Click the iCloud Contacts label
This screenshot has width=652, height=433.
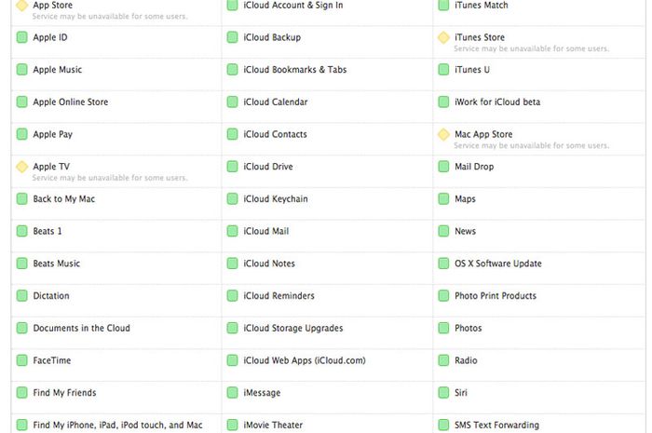276,134
